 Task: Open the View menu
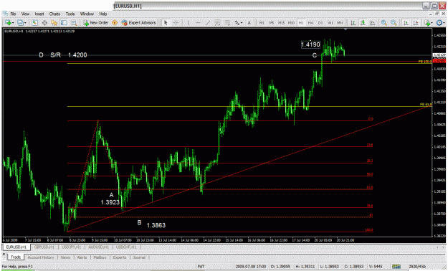click(x=25, y=14)
